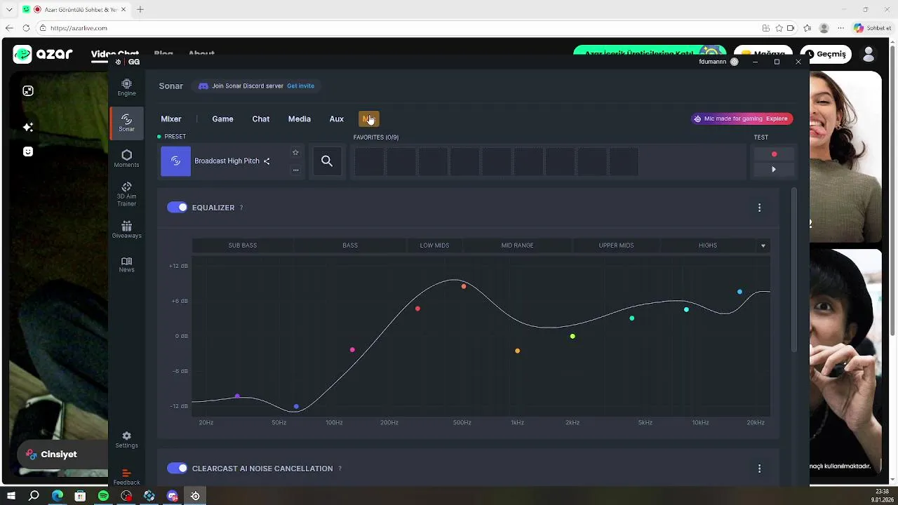898x505 pixels.
Task: Toggle the Equalizer switch
Action: pos(177,208)
